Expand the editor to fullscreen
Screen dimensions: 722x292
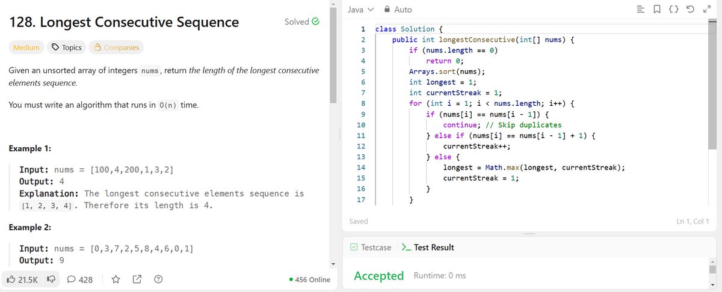[x=707, y=10]
